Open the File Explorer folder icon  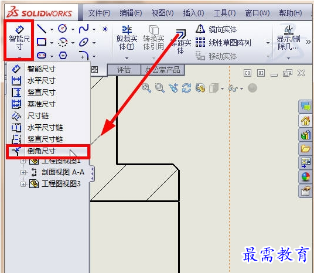click(305, 149)
